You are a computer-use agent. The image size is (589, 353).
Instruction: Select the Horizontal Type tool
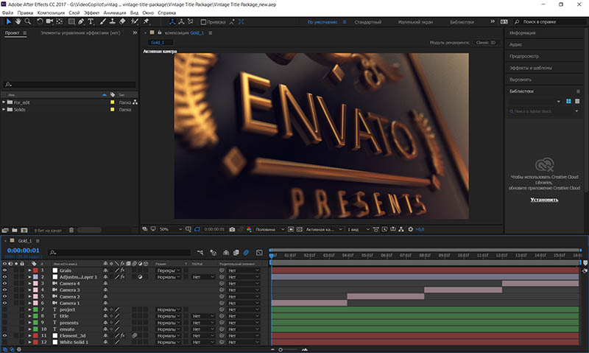tap(91, 22)
